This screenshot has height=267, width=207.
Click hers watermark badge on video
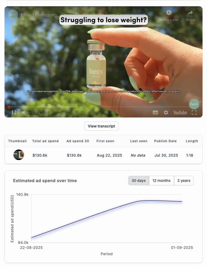[x=194, y=104]
